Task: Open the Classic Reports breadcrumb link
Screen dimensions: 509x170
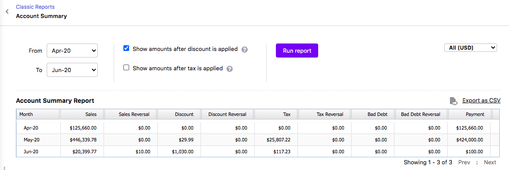Action: point(35,7)
